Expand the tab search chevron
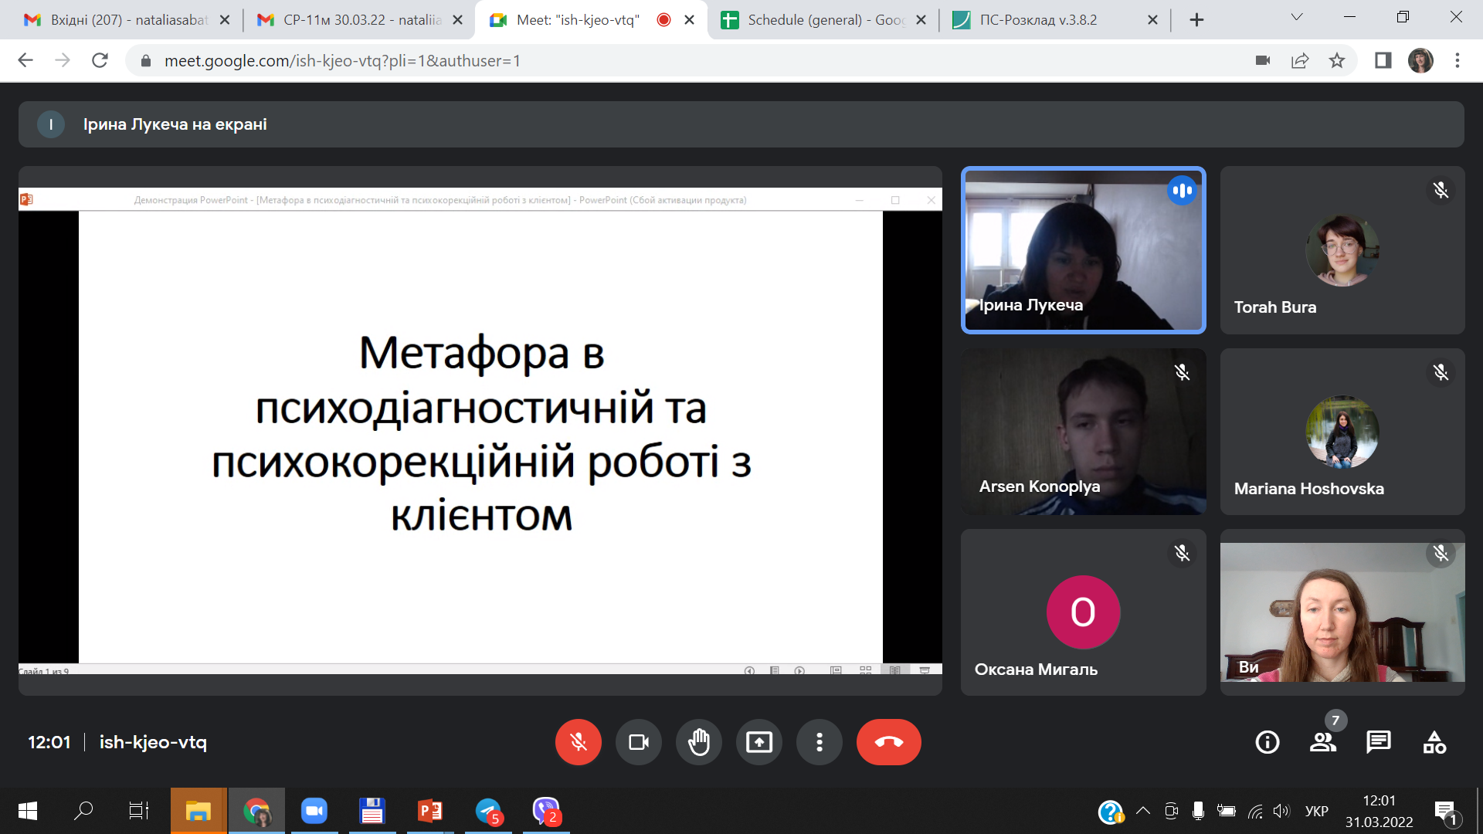The image size is (1483, 834). [x=1297, y=17]
